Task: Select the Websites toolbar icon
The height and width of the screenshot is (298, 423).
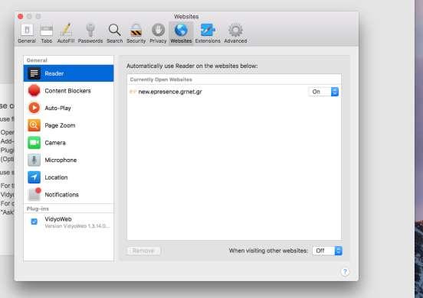Action: pyautogui.click(x=181, y=34)
